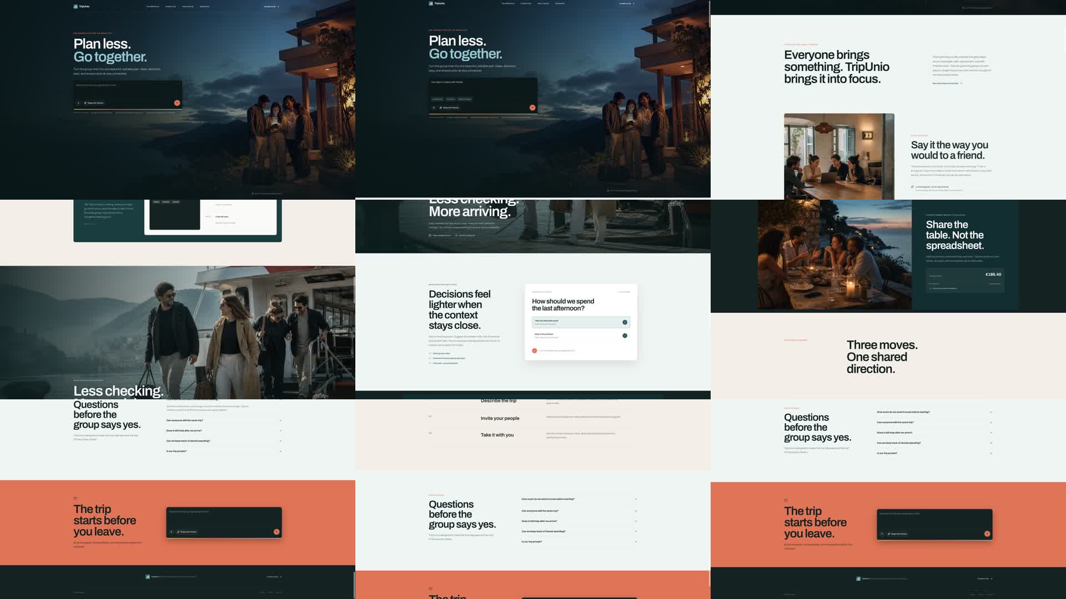1066x599 pixels.
Task: Open the 'Questions' nav link in top-middle tile
Action: click(x=560, y=3)
